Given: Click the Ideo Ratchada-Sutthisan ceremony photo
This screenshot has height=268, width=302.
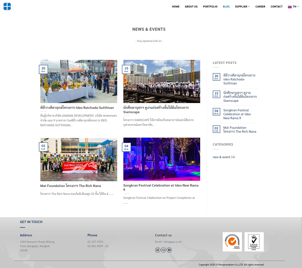Looking at the screenshot, I should [x=79, y=81].
